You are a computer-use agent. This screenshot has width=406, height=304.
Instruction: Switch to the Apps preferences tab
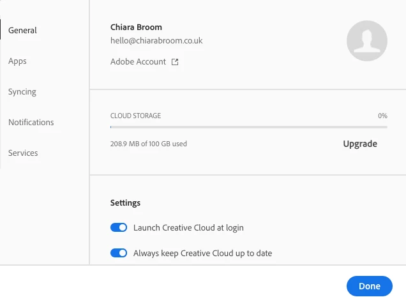[x=17, y=61]
